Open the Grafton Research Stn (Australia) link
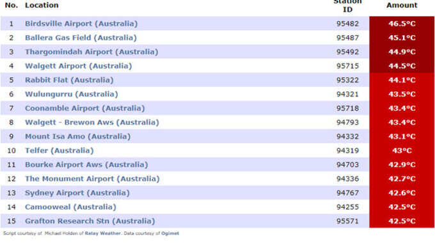Screen dimensions: 435x243 (x=90, y=221)
